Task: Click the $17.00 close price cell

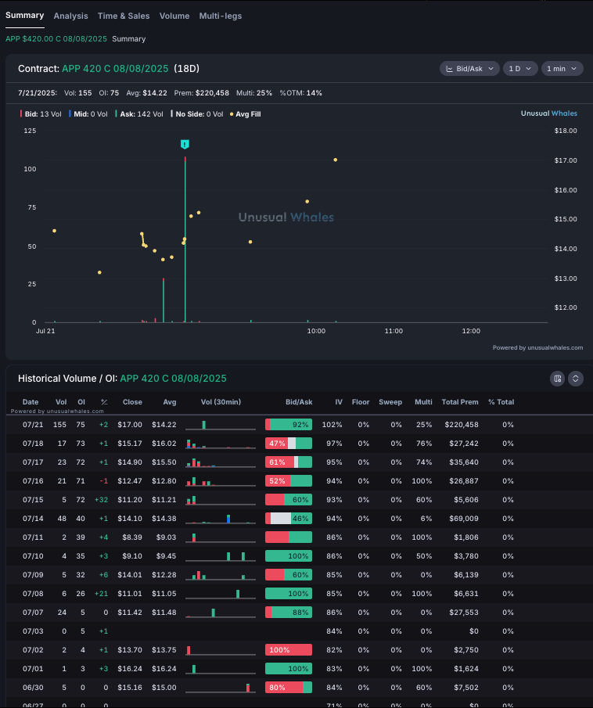Action: [130, 425]
